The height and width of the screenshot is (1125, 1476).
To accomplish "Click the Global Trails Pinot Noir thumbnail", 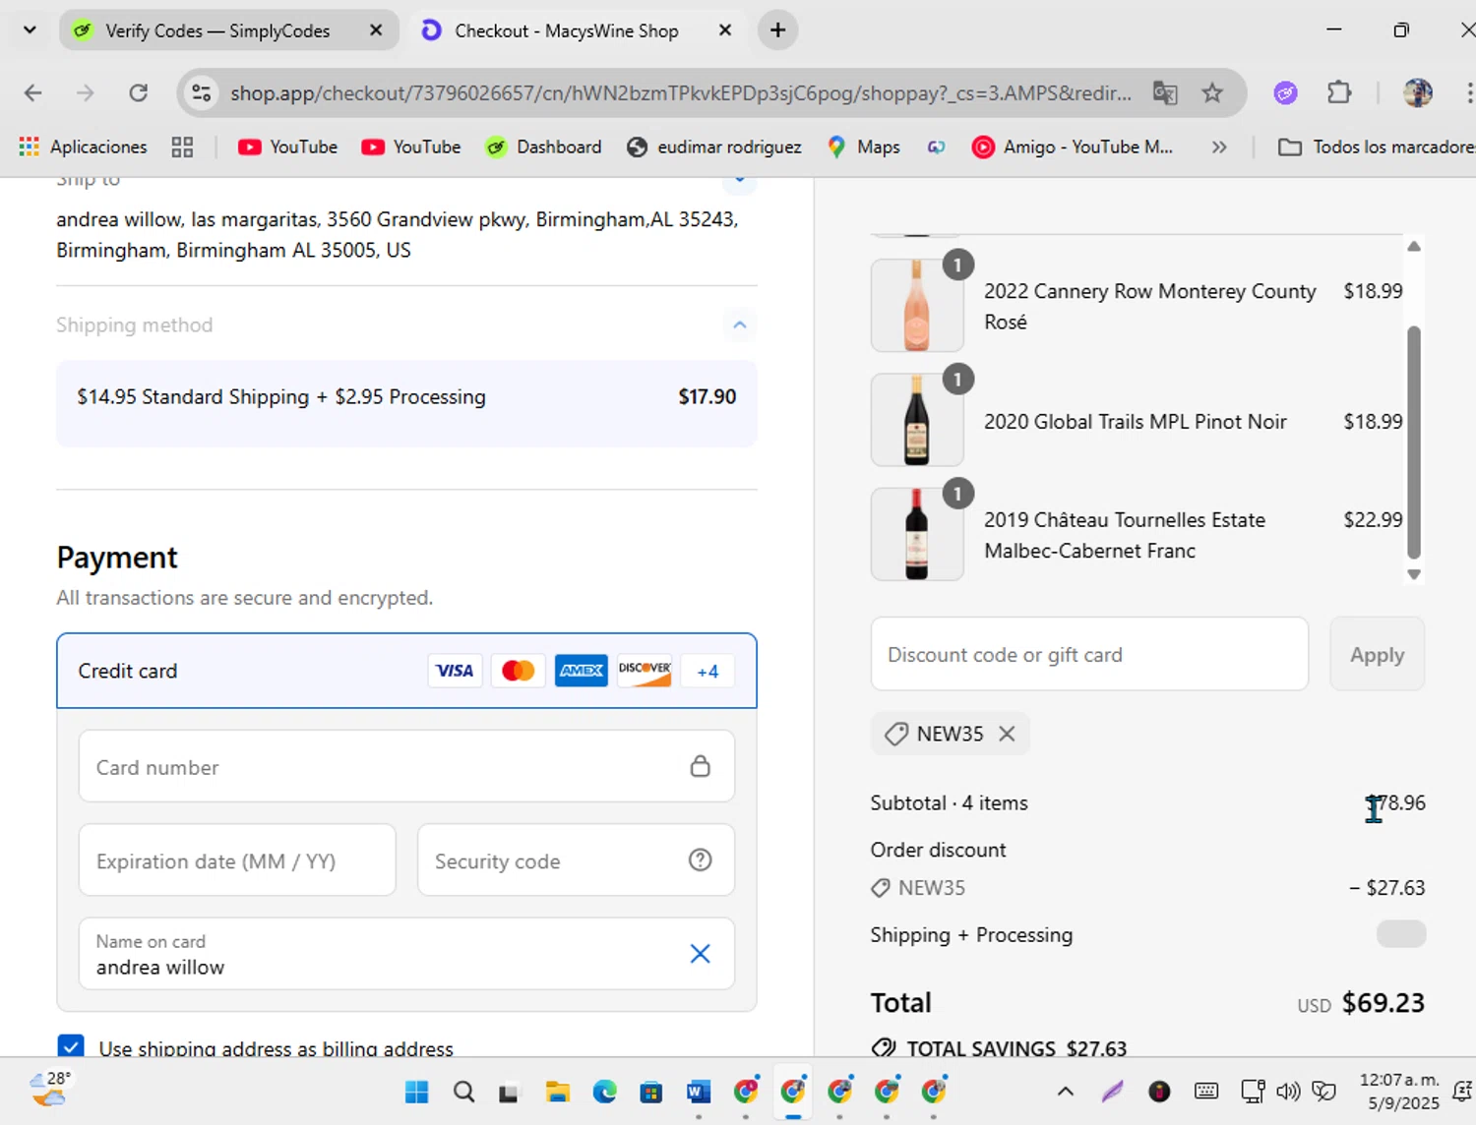I will pos(917,420).
